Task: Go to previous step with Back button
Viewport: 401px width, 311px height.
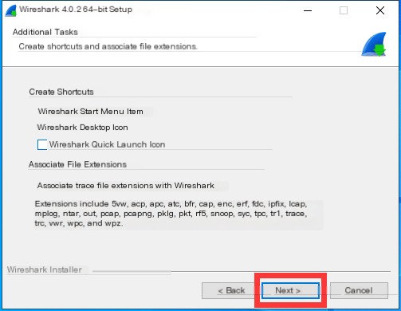Action: (230, 290)
